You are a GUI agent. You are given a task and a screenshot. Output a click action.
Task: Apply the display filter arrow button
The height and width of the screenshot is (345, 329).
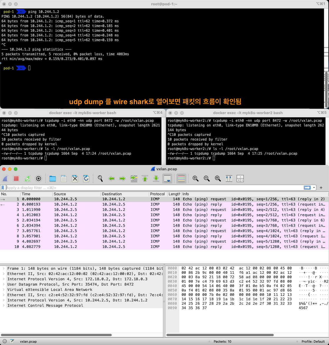coord(307,188)
